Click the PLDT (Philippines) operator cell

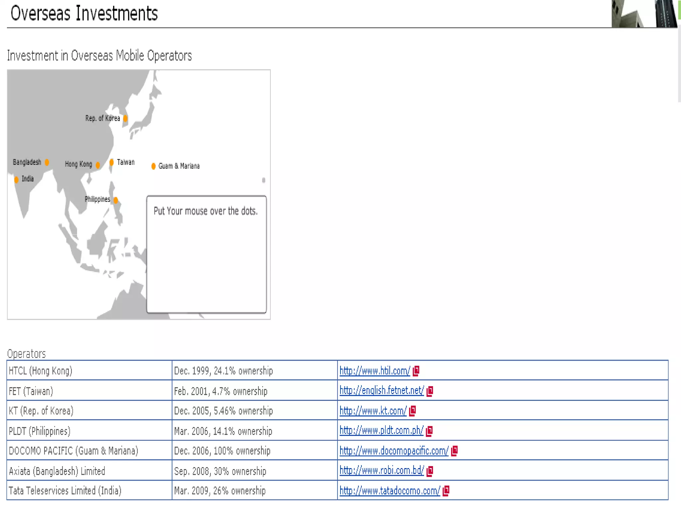[x=89, y=430]
